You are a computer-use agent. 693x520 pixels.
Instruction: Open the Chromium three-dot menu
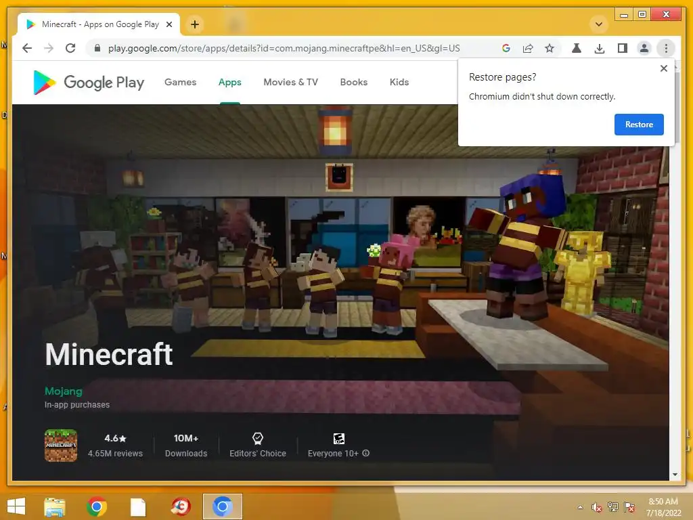(666, 48)
